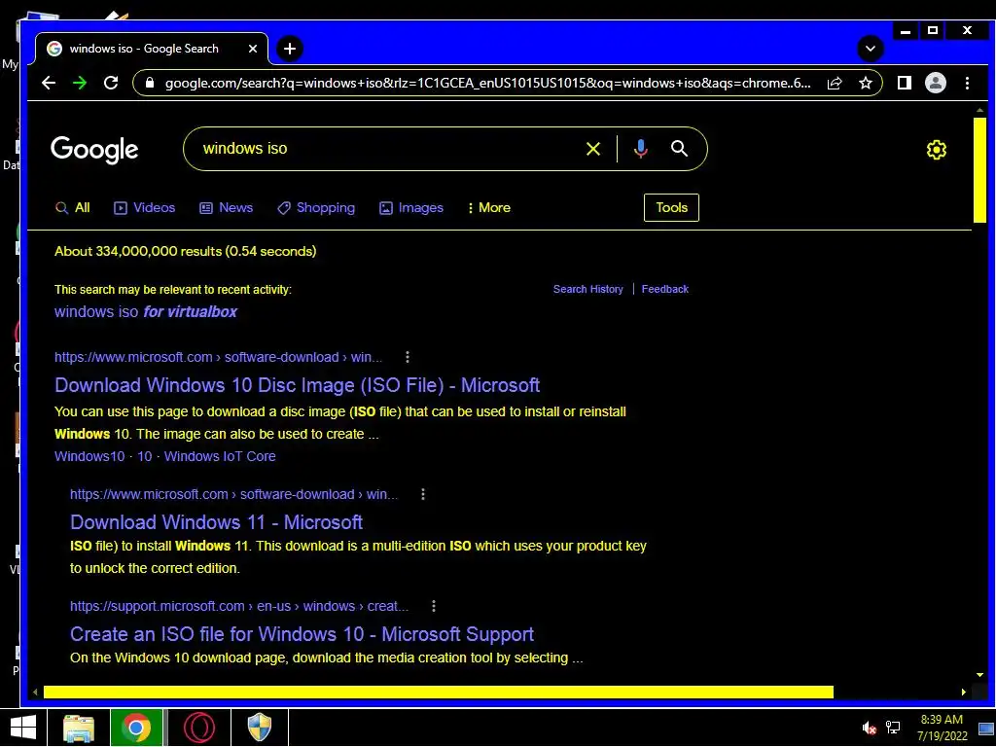The height and width of the screenshot is (747, 996).
Task: Open File Explorer from the taskbar
Action: click(x=79, y=728)
